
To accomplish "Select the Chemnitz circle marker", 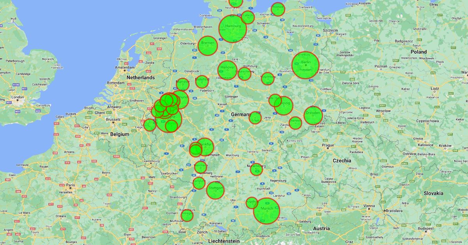I will point(295,123).
